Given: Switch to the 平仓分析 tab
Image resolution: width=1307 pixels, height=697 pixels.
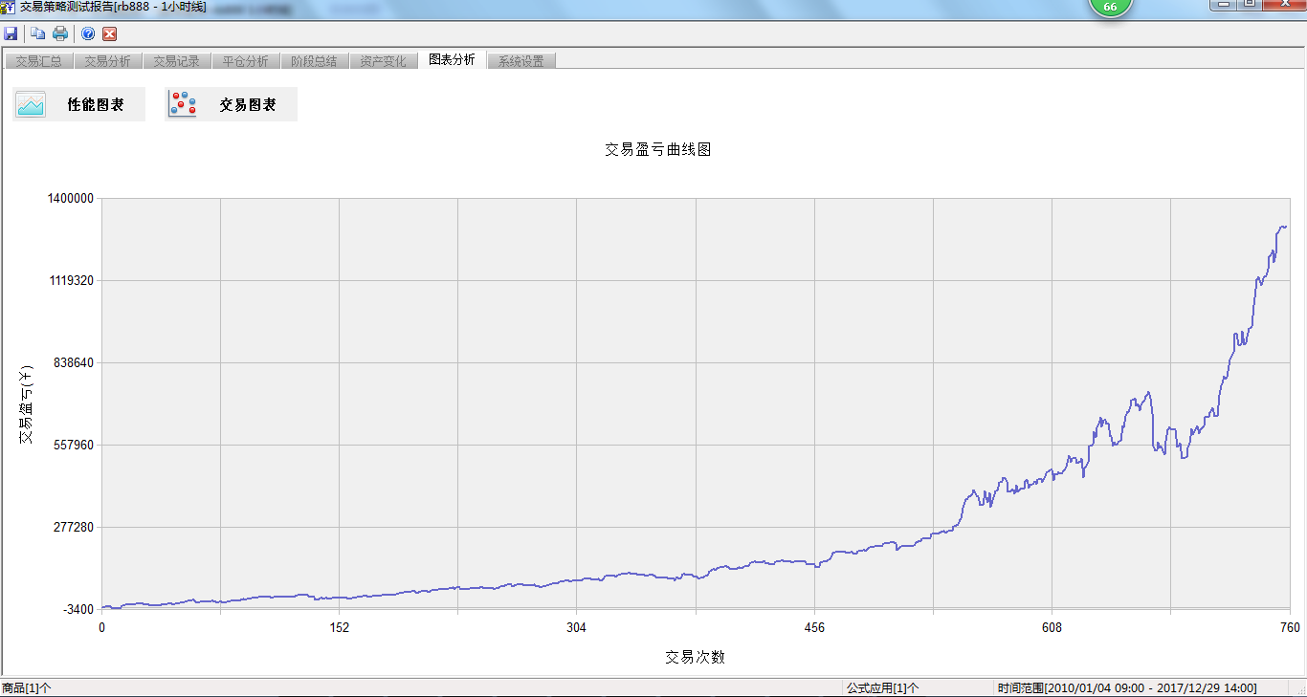Looking at the screenshot, I should (x=245, y=61).
